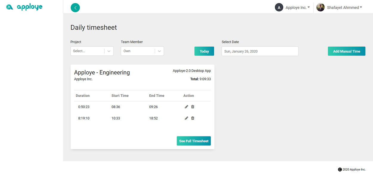Click Apploye Inc. subtitle under project title

(x=83, y=79)
